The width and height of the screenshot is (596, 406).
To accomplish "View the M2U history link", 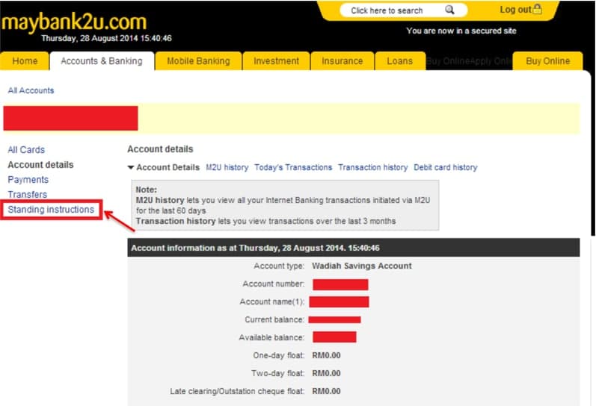I will coord(227,167).
